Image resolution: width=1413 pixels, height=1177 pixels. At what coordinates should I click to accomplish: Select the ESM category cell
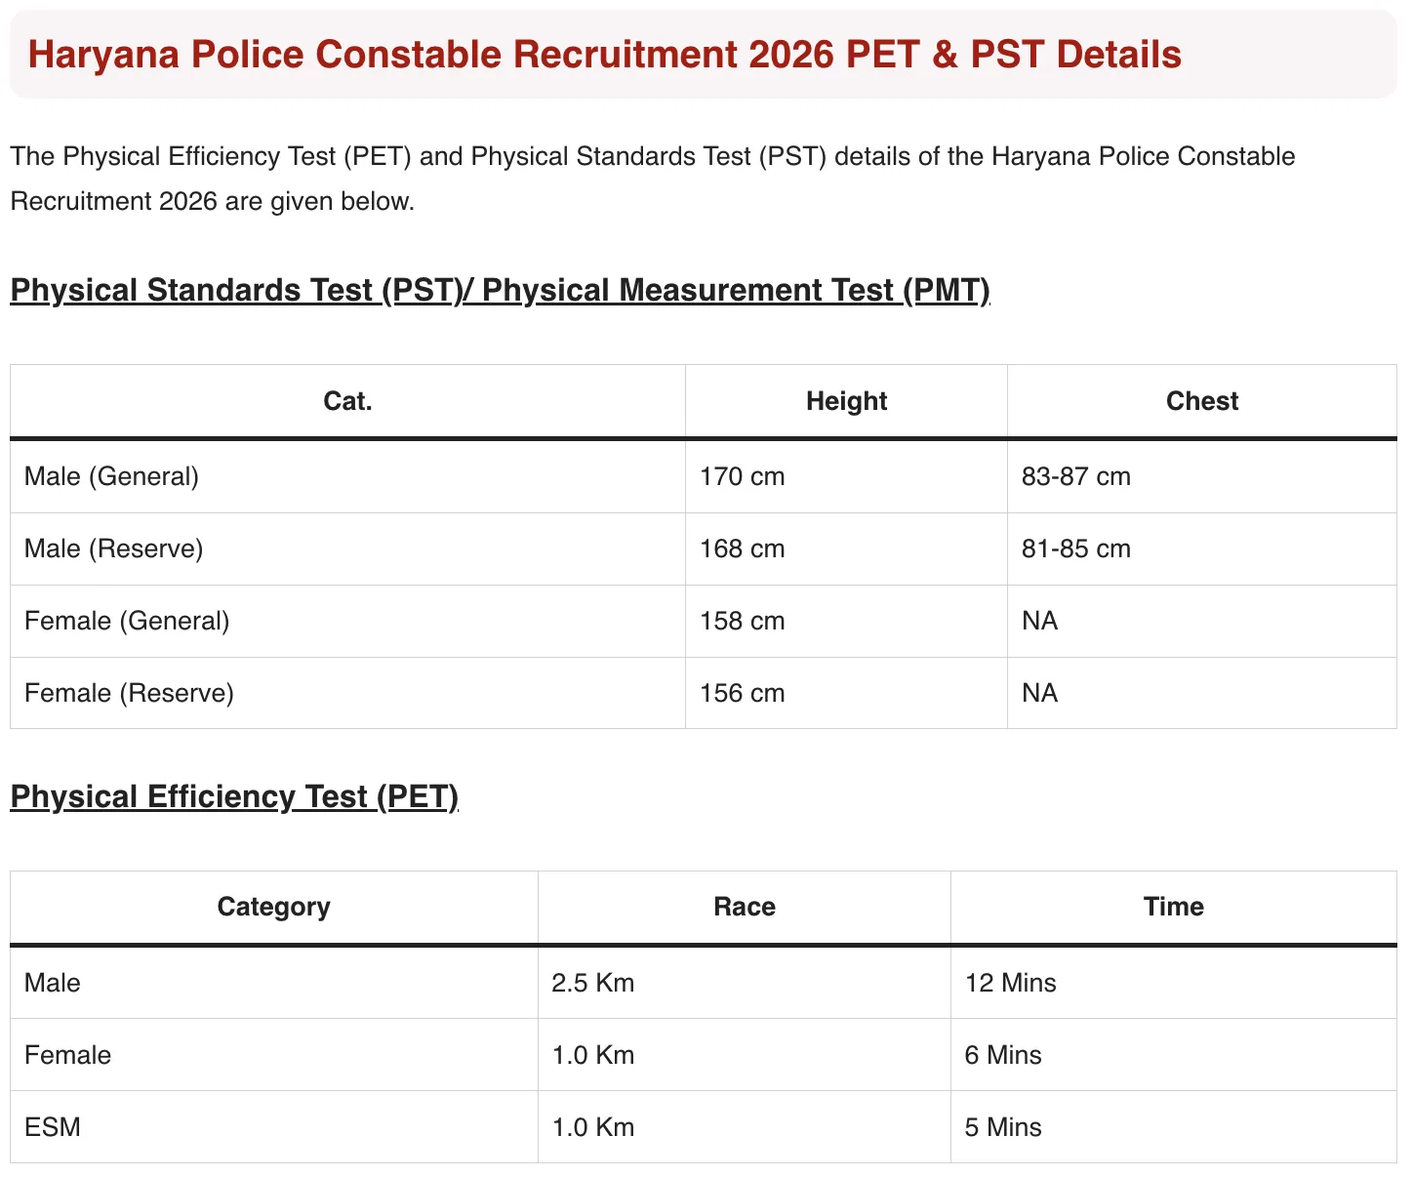53,1127
